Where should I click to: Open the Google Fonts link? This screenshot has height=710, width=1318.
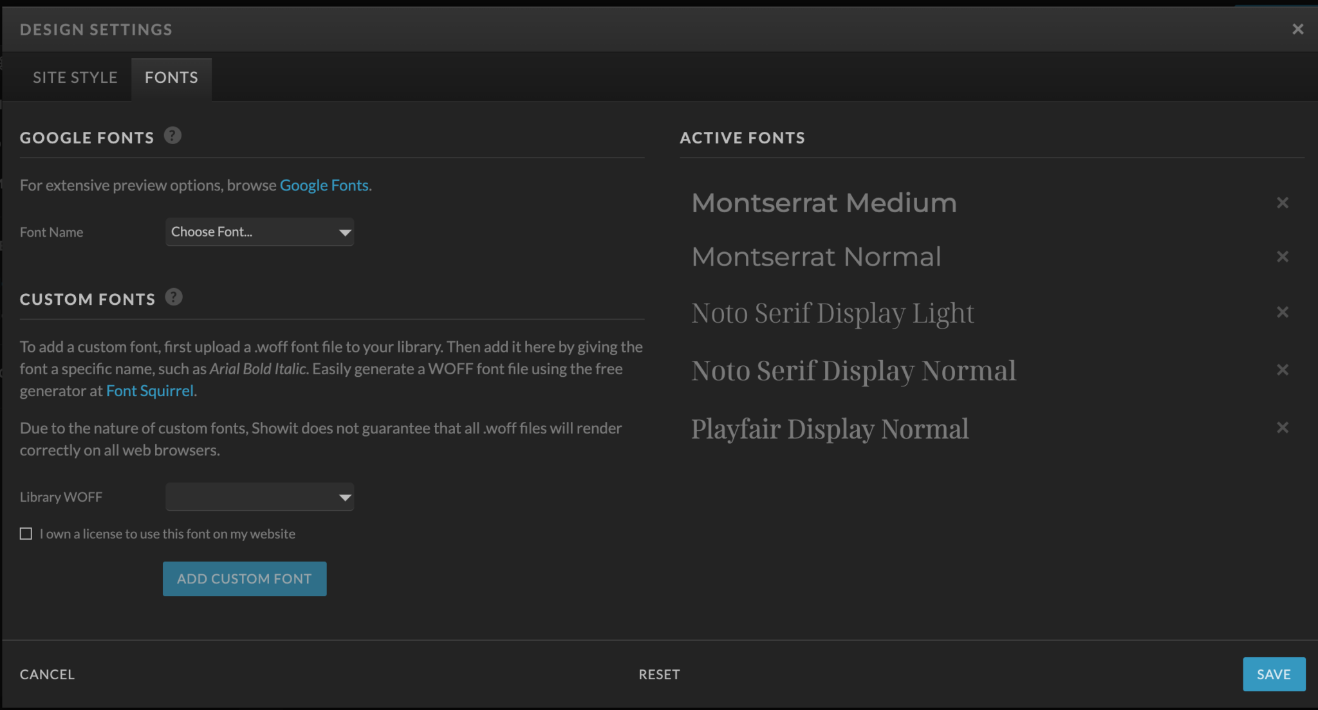click(x=324, y=185)
